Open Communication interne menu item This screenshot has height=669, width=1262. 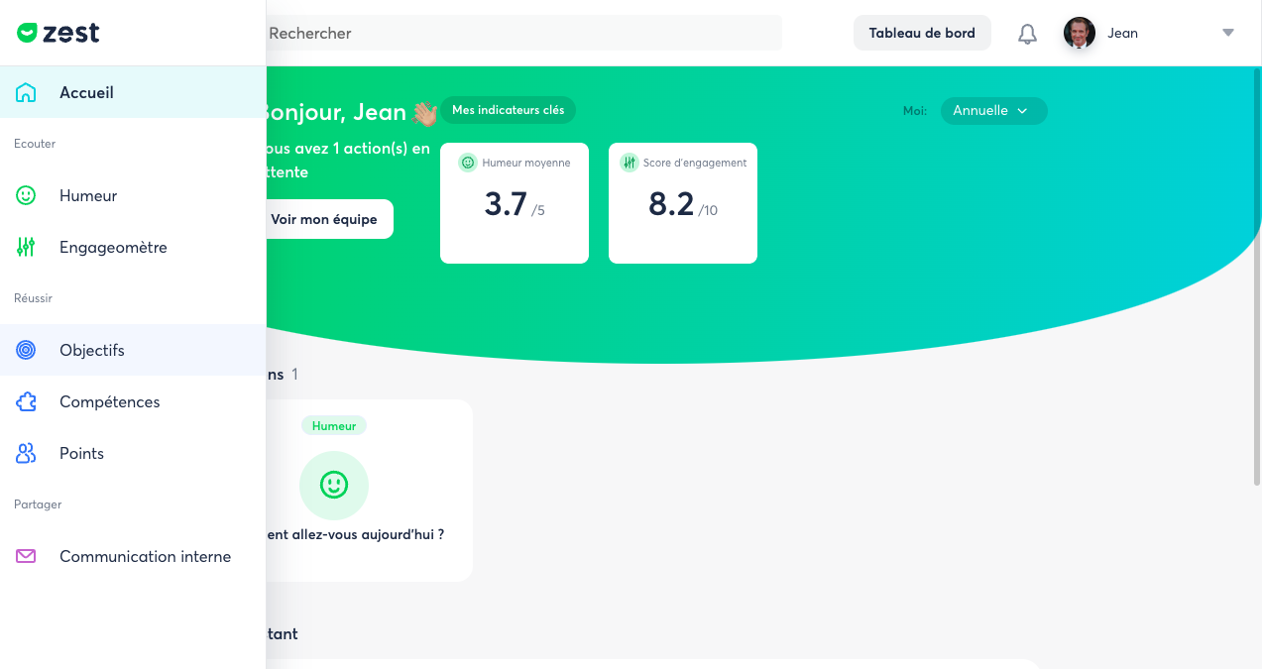point(145,556)
